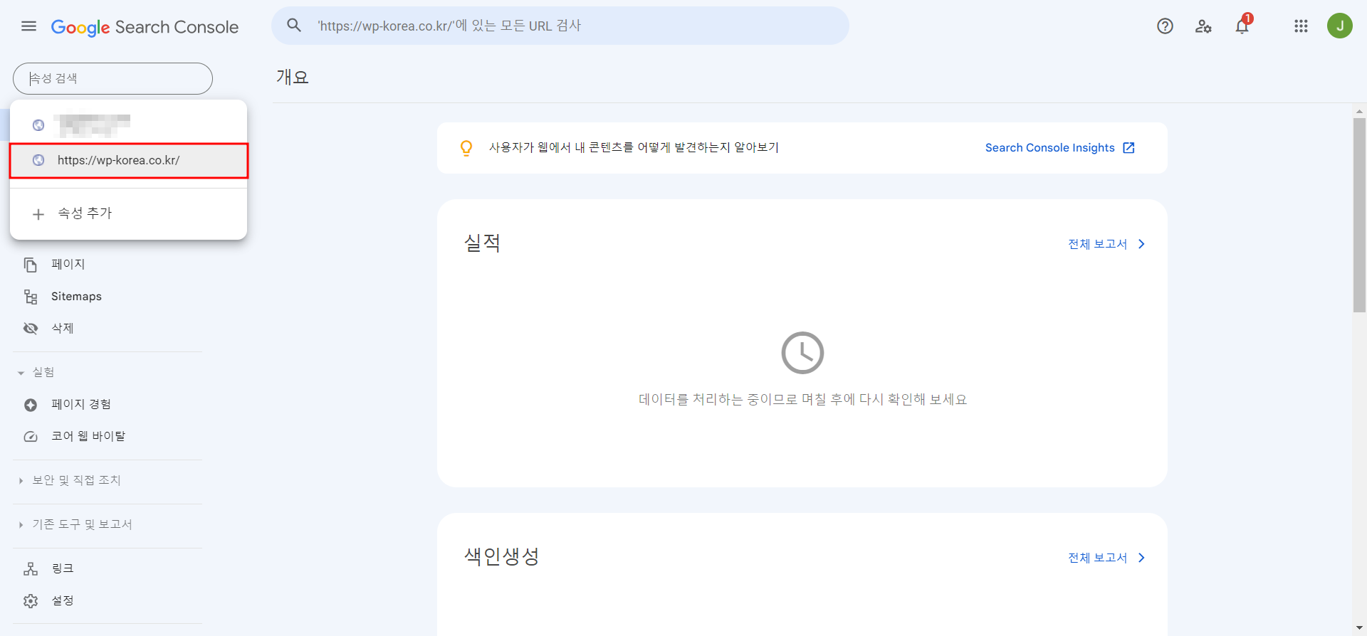Click the globe icon of wp-korea.co.kr property
1367x636 pixels.
(38, 160)
